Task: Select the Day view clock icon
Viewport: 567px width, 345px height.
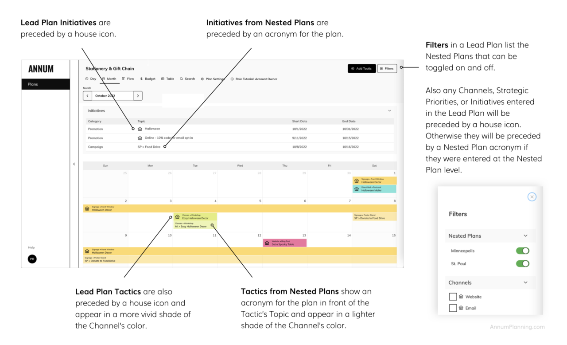Action: [87, 78]
